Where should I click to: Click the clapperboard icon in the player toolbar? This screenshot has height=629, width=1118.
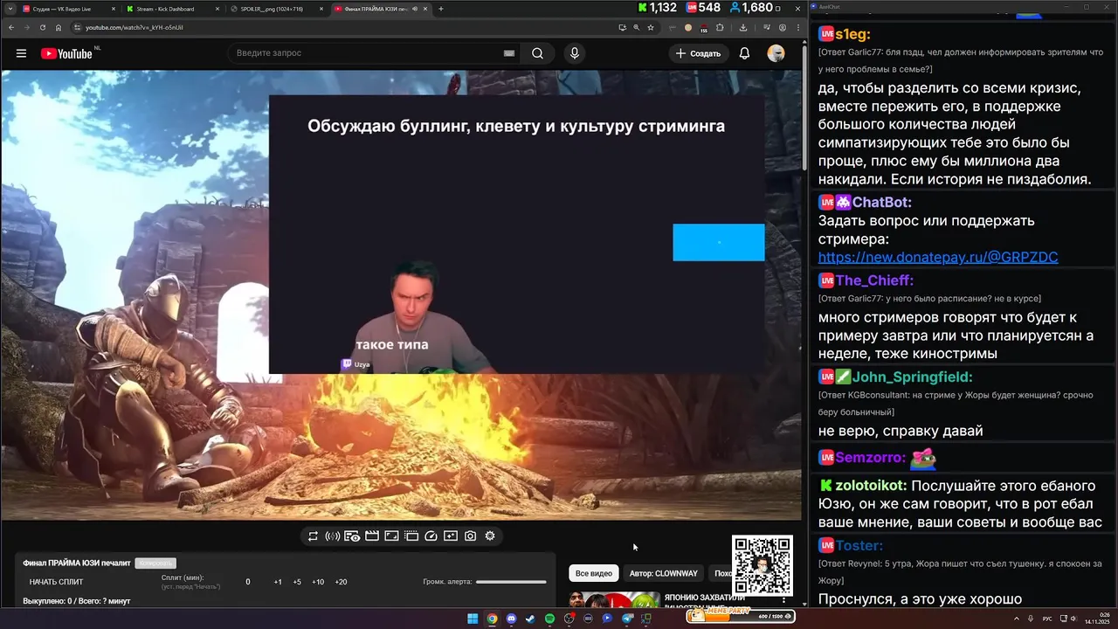coord(372,536)
